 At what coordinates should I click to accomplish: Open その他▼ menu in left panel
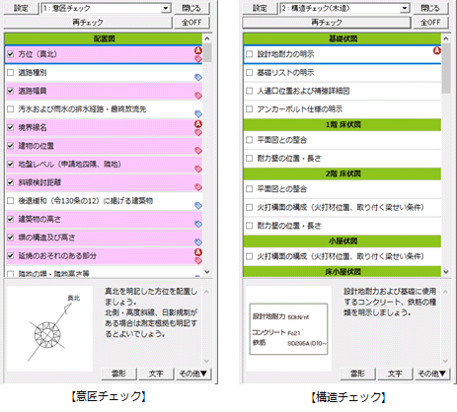coord(192,374)
